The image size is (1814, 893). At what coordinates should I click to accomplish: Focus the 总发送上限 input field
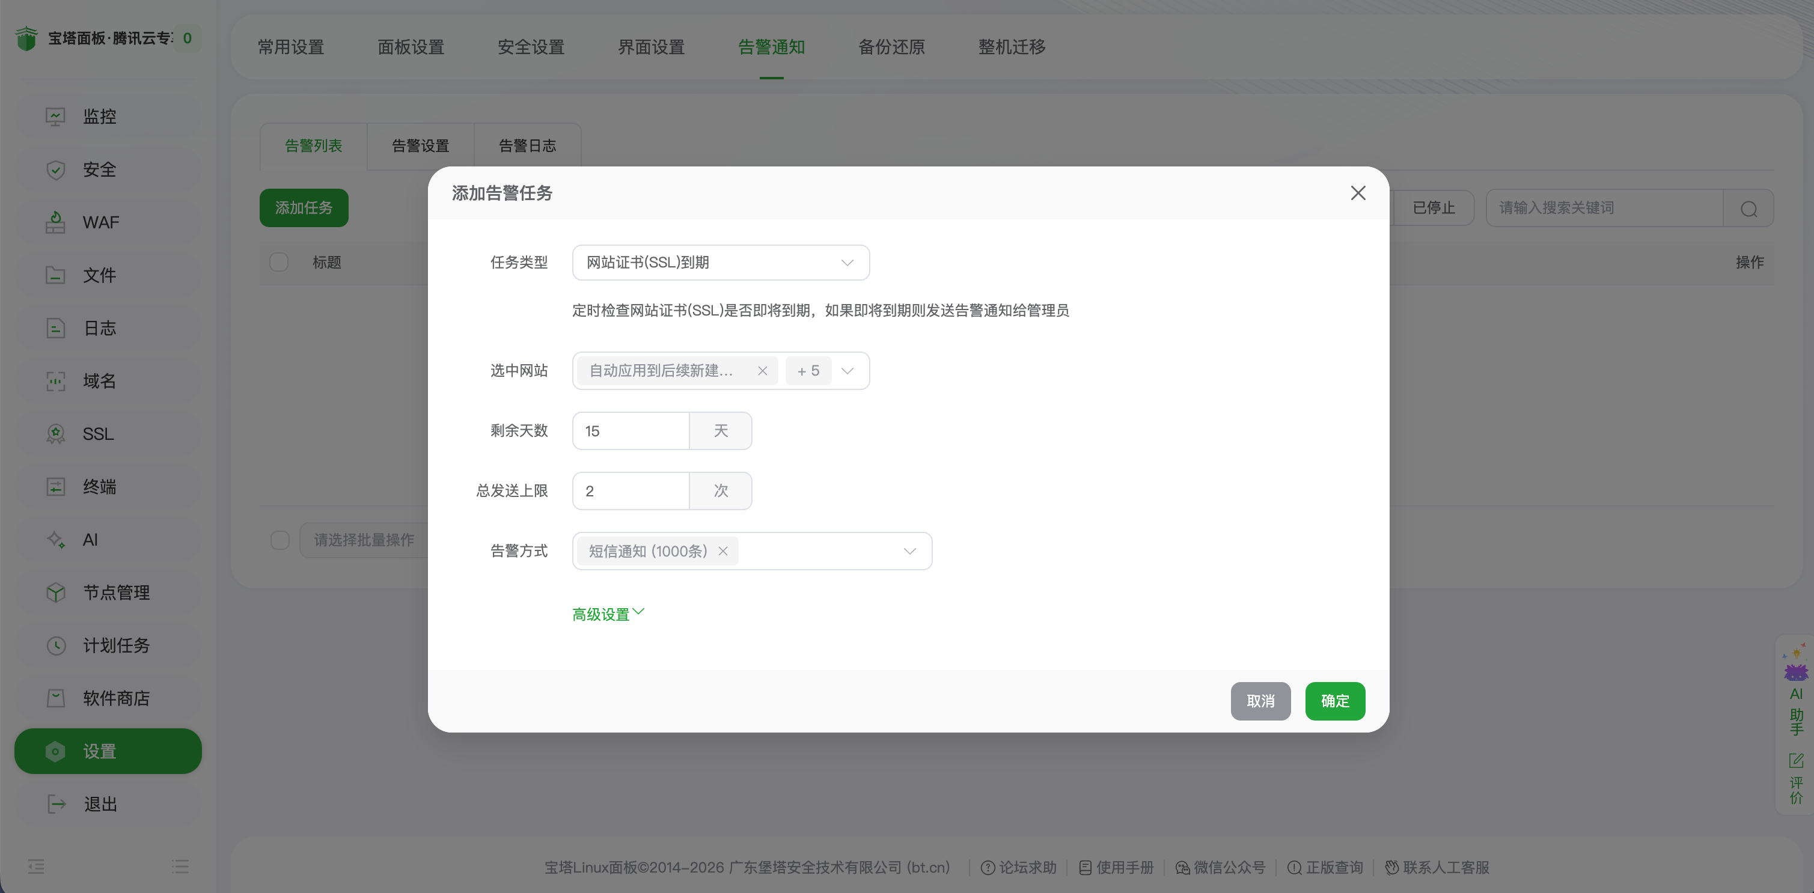631,491
